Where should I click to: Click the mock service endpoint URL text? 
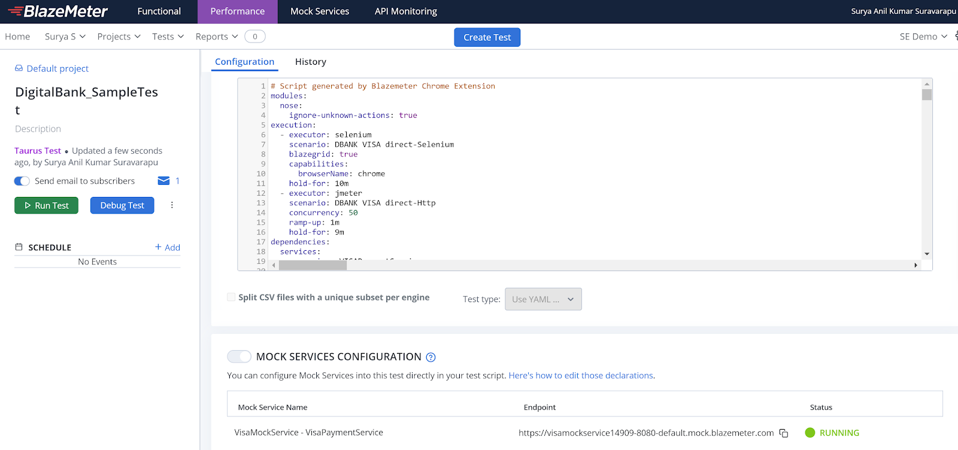click(646, 433)
